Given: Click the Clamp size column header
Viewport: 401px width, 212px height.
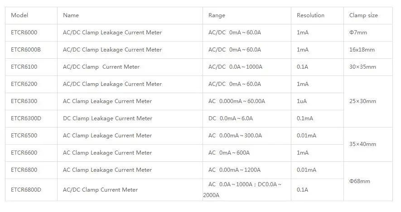Looking at the screenshot, I should click(x=368, y=15).
